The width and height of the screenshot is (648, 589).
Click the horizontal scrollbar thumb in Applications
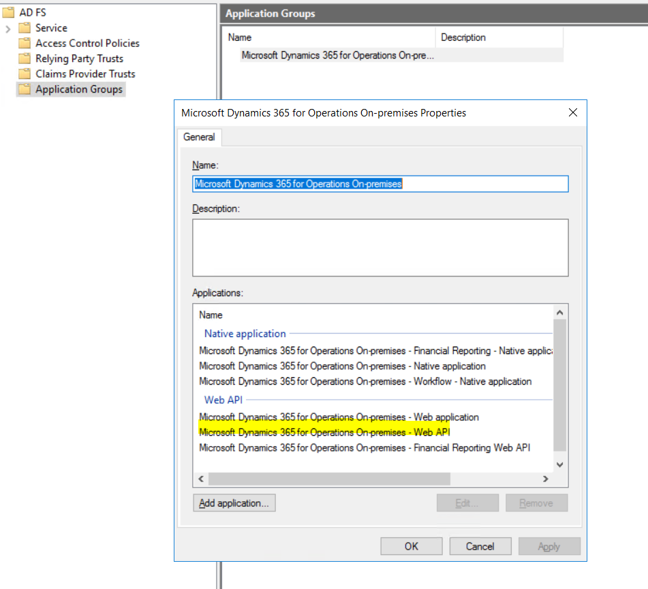coord(329,479)
